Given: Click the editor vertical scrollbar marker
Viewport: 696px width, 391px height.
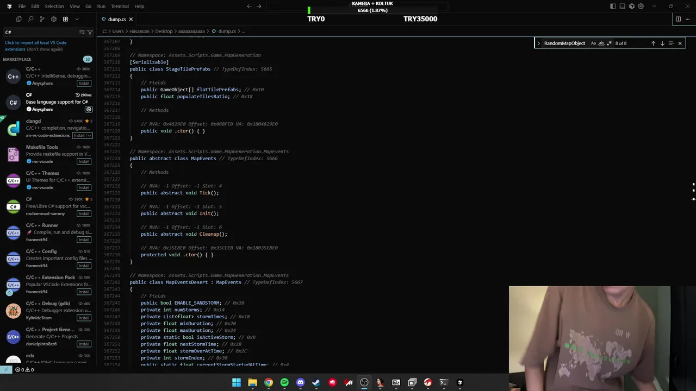Looking at the screenshot, I should (x=693, y=199).
